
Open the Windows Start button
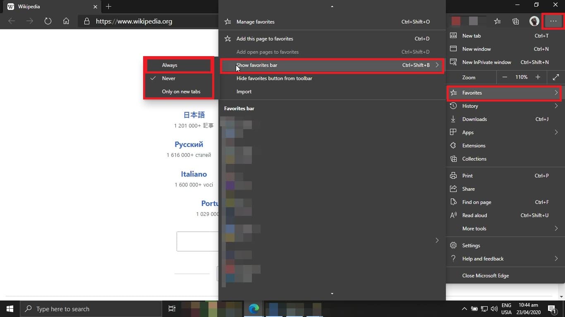[x=10, y=309]
